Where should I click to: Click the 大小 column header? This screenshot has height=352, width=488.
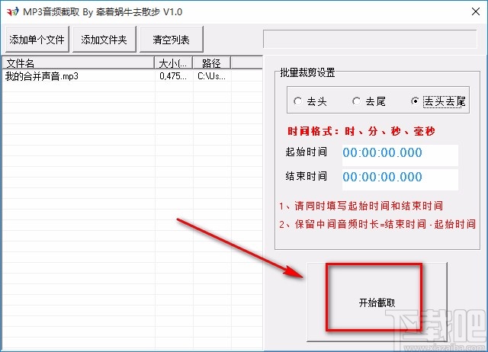[174, 63]
